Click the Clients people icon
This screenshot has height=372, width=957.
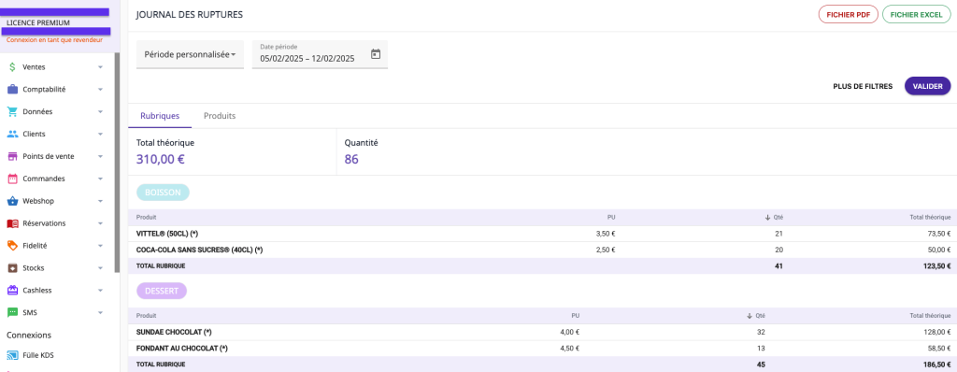pos(12,134)
